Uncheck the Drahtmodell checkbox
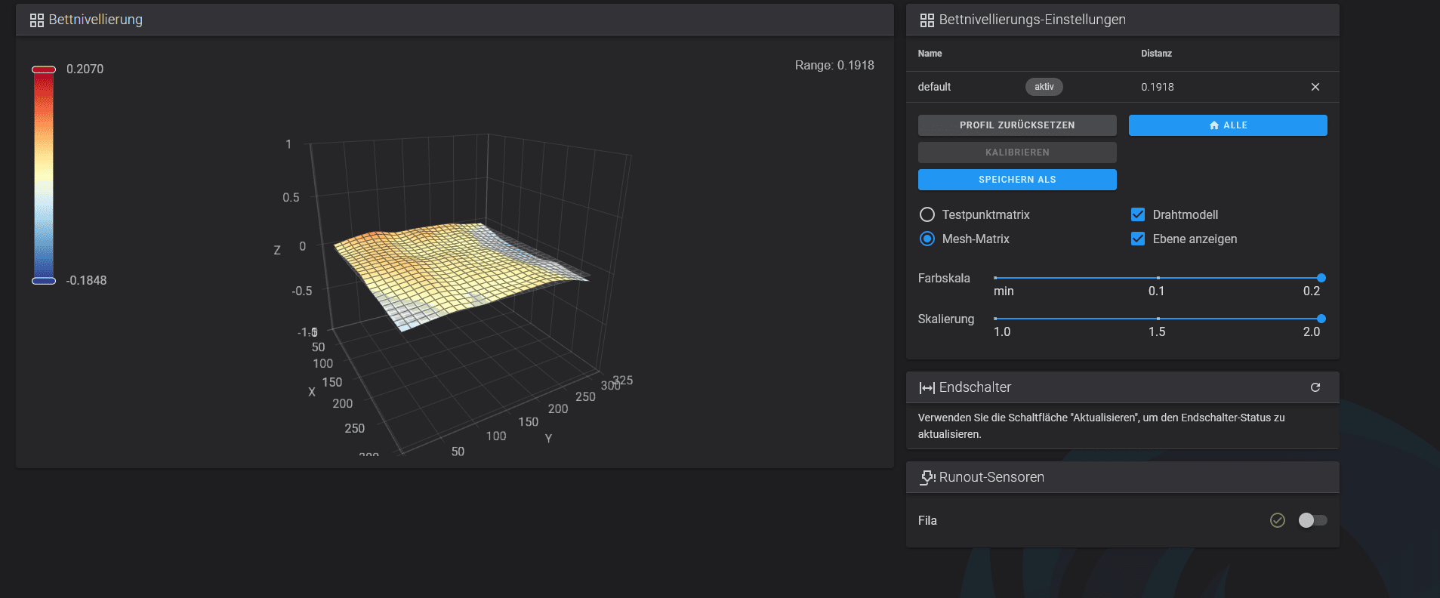 pyautogui.click(x=1138, y=214)
